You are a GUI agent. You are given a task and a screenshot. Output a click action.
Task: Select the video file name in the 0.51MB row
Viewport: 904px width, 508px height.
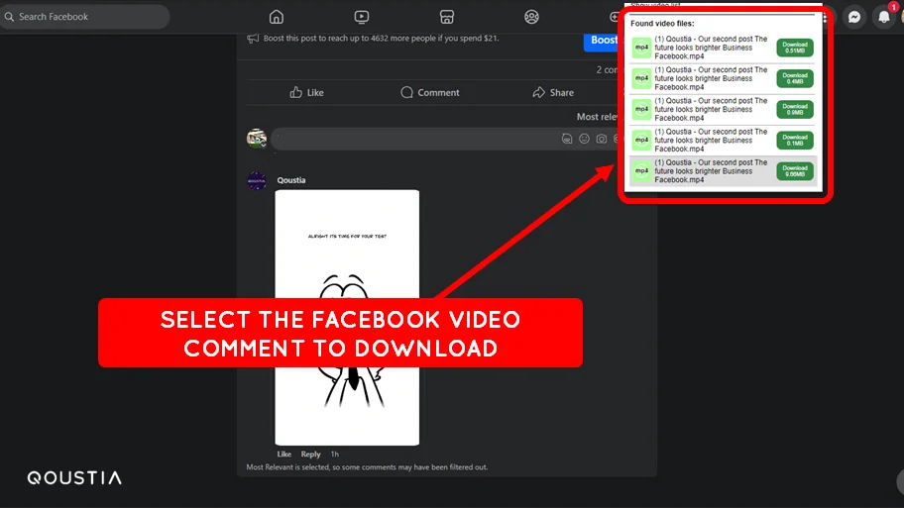(x=712, y=48)
